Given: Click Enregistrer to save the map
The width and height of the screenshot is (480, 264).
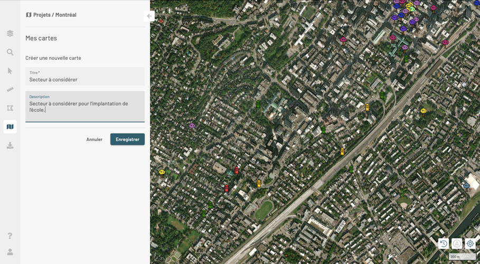Looking at the screenshot, I should pyautogui.click(x=127, y=139).
